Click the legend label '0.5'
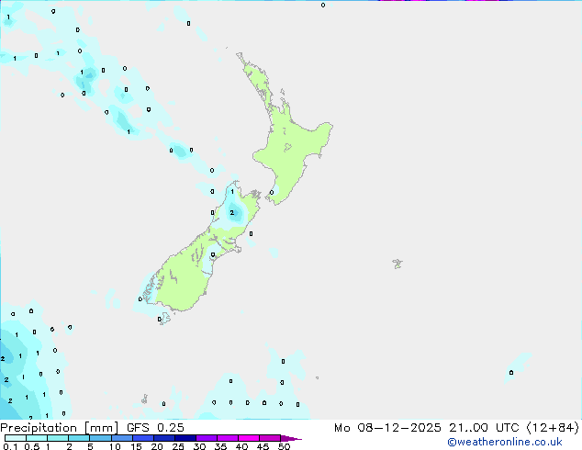 pos(31,446)
